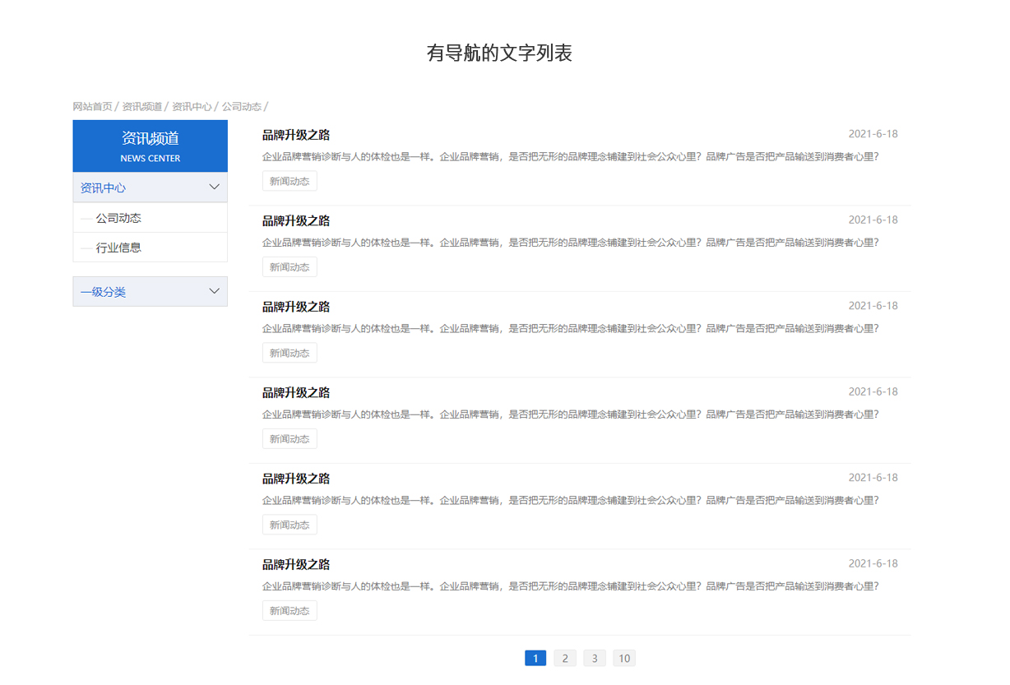Select current page 1 button
This screenshot has height=685, width=1010.
pyautogui.click(x=535, y=658)
